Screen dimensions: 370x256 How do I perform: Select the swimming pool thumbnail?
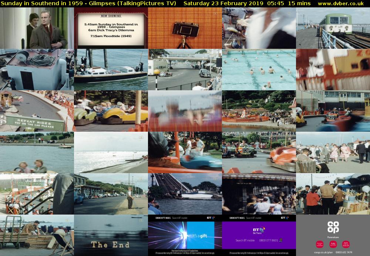pos(259,70)
